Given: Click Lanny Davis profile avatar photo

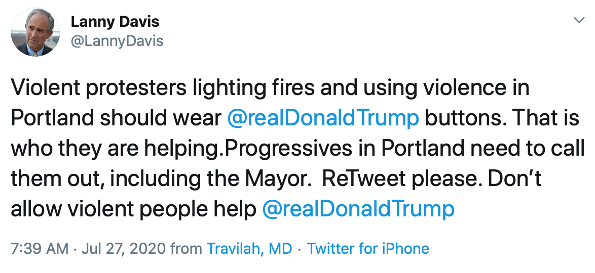Looking at the screenshot, I should (35, 32).
